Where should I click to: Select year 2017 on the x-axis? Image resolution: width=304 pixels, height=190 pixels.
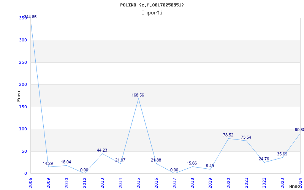click(174, 183)
